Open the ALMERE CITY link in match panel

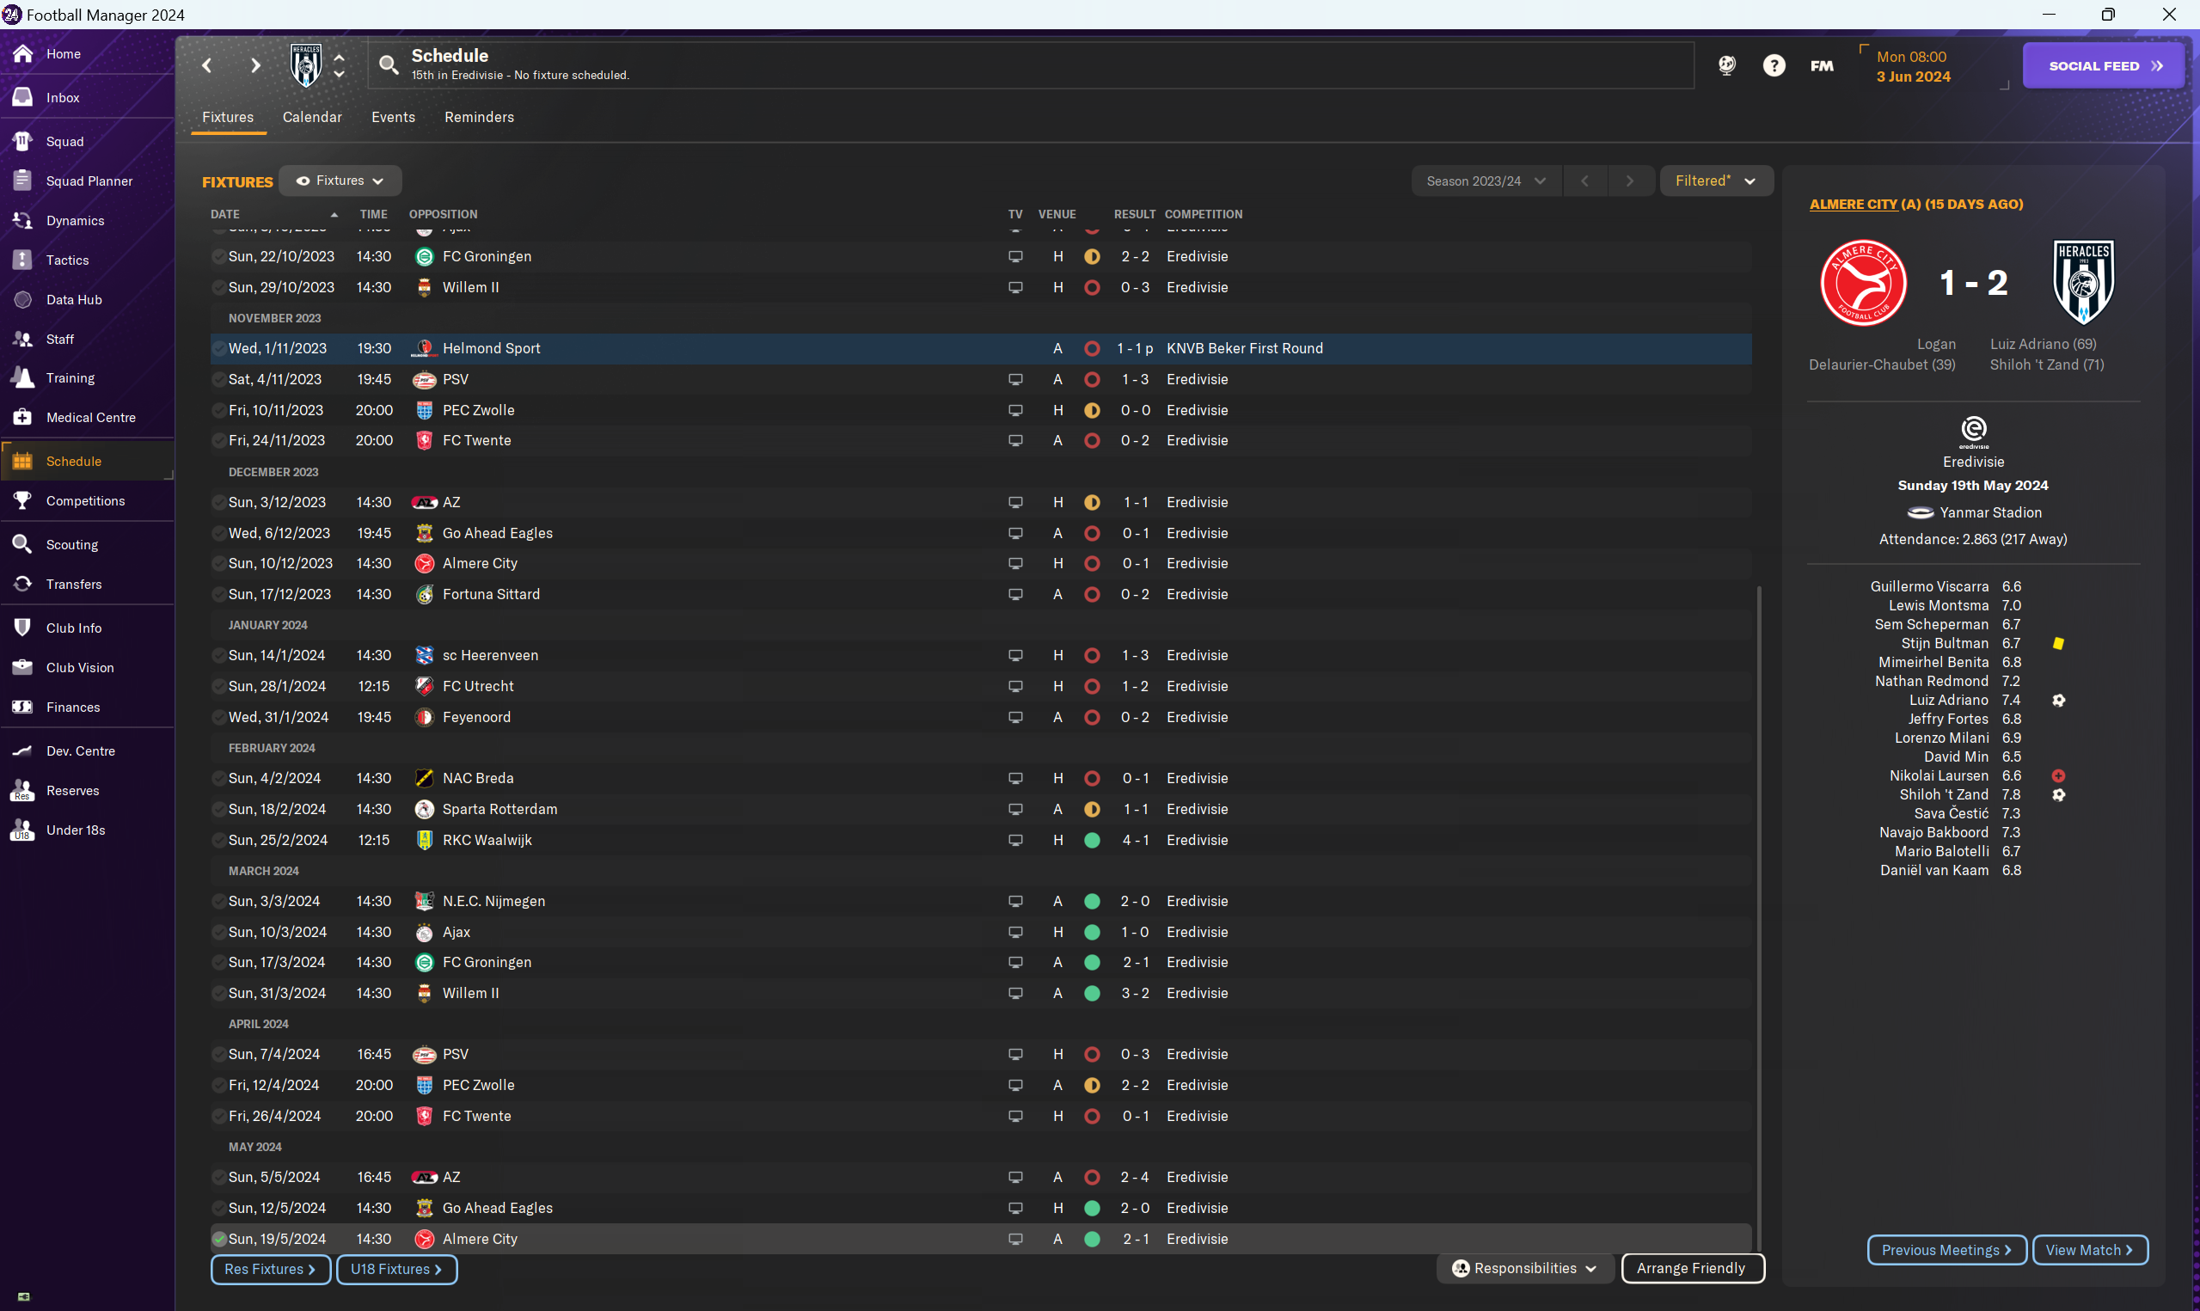click(x=1853, y=204)
